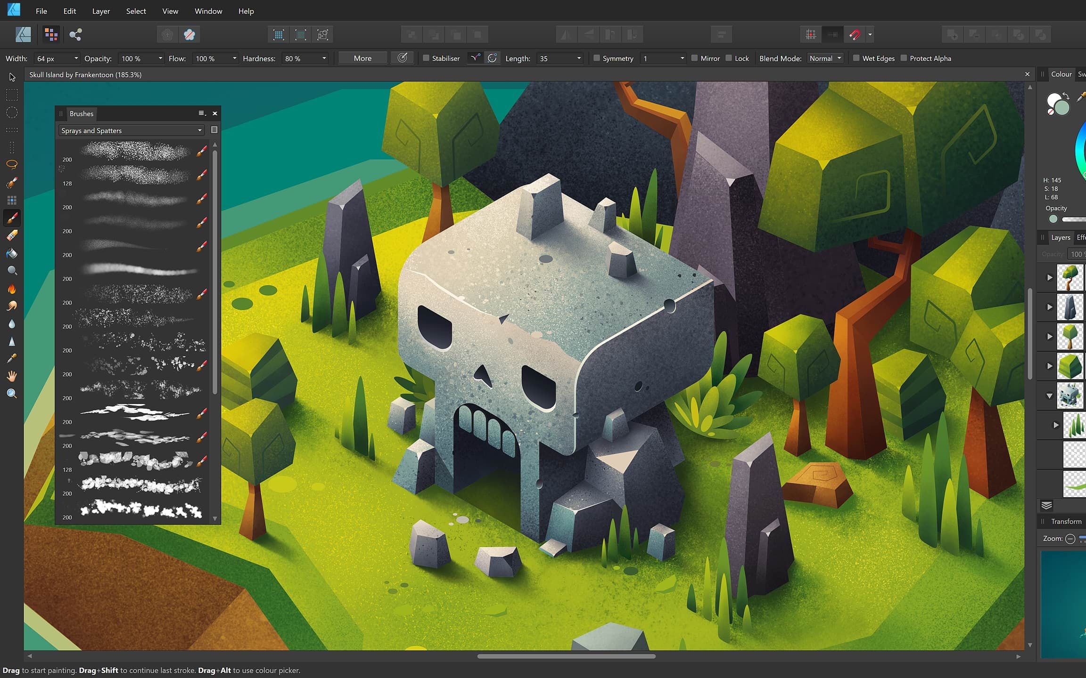Collapse the expanded skull layer
The image size is (1086, 678).
click(x=1049, y=396)
